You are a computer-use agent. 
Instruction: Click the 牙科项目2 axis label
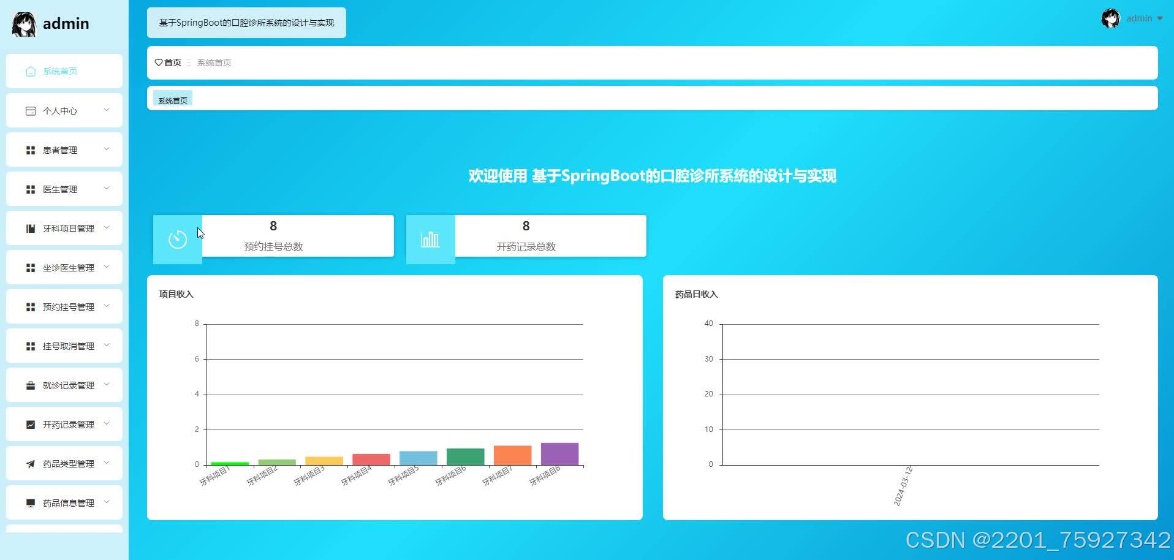[x=262, y=475]
